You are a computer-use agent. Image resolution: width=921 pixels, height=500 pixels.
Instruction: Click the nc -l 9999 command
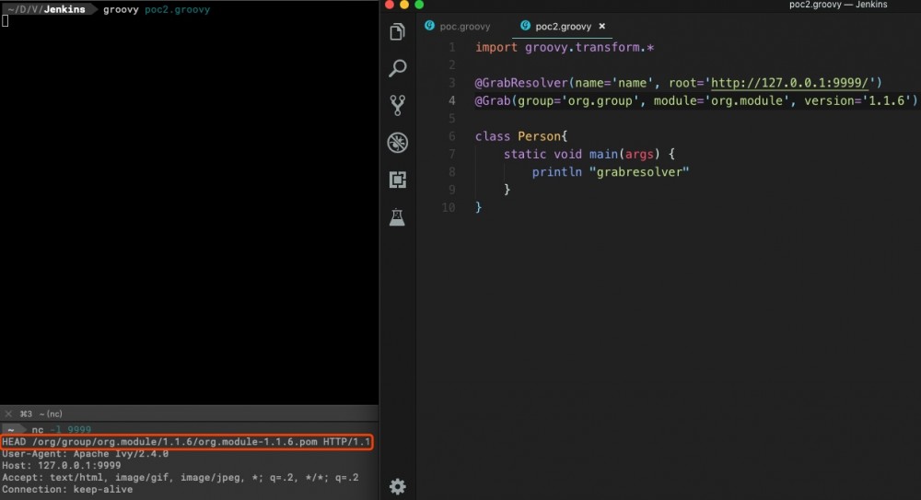[61, 429]
